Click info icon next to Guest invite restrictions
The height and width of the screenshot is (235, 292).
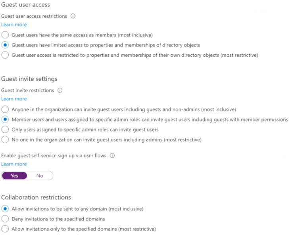click(60, 90)
